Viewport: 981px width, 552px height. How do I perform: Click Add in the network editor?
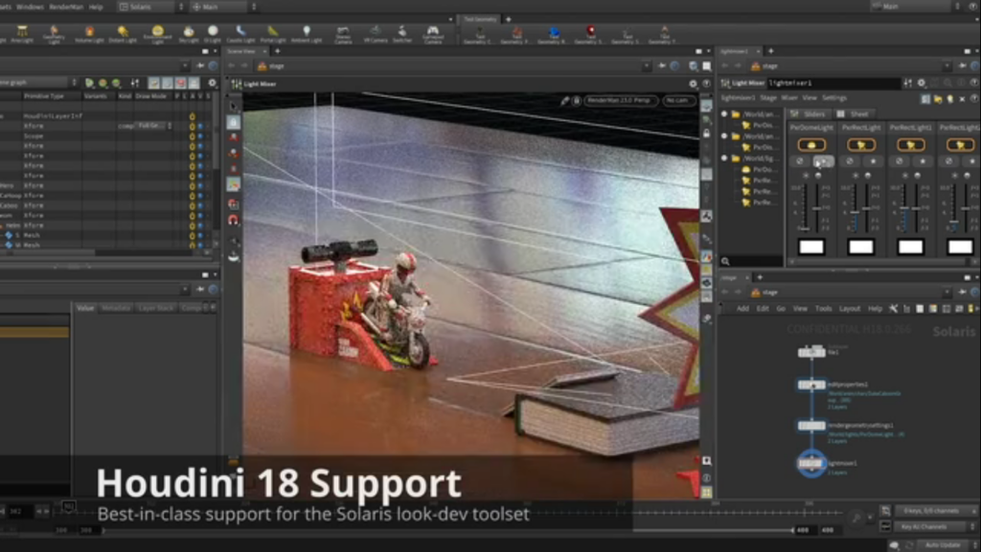pyautogui.click(x=742, y=309)
